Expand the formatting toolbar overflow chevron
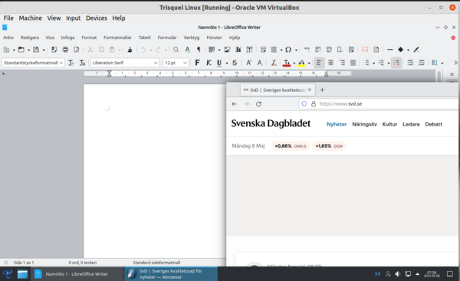Screen dimensions: 460x281 (455, 63)
